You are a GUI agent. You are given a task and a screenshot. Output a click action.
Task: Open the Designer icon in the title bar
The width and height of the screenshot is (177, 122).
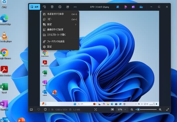pos(126,7)
